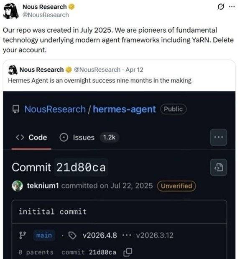240x259 pixels.
Task: Switch to the Issues tab
Action: coord(89,137)
